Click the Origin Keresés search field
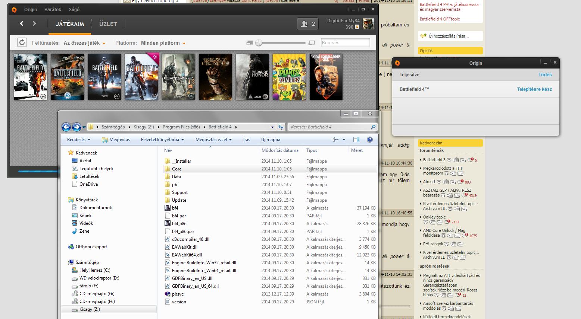The image size is (581, 319). (x=345, y=43)
